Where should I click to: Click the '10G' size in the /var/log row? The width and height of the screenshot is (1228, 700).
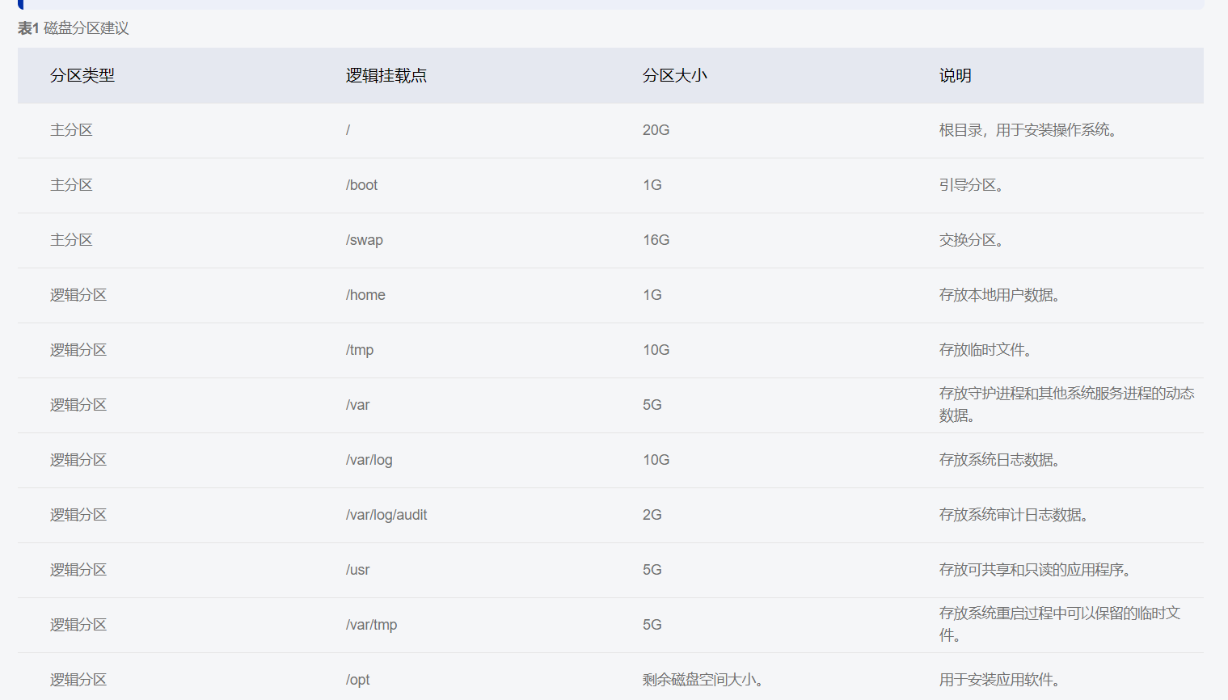pos(656,460)
